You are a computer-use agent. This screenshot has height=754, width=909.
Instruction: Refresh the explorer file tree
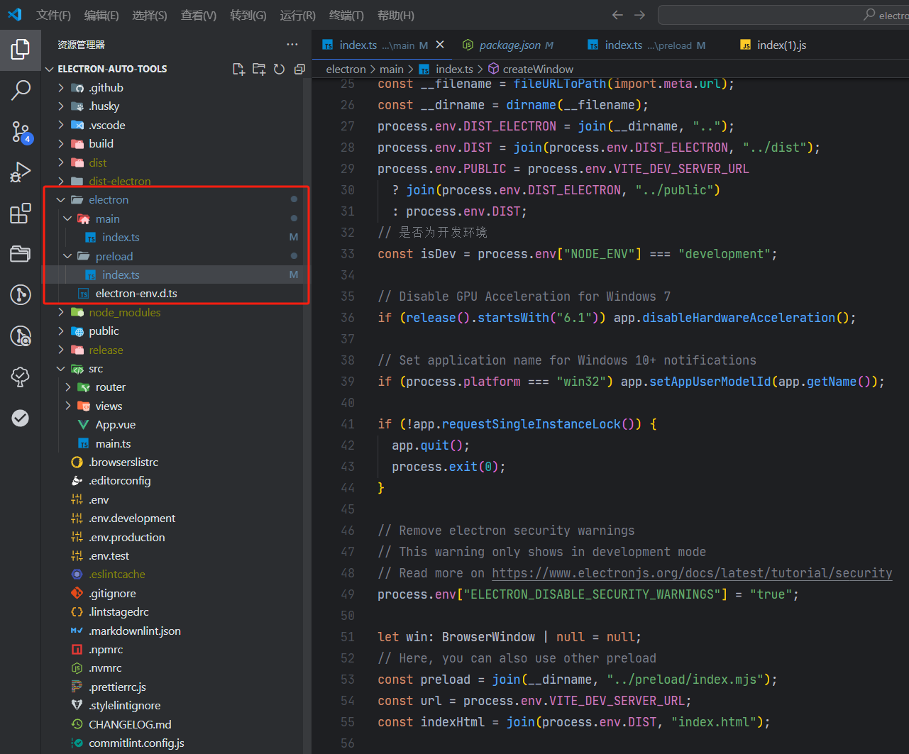coord(279,69)
